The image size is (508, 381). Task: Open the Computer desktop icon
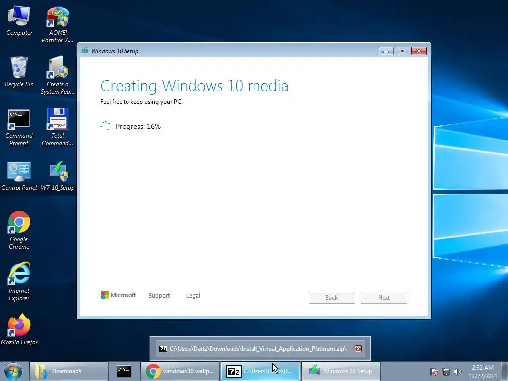pos(19,20)
